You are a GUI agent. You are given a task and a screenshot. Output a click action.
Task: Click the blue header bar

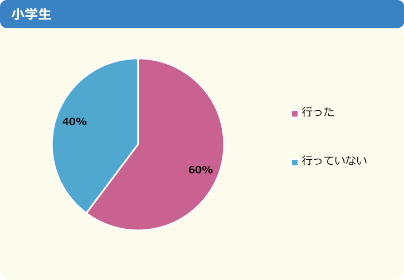(x=202, y=14)
